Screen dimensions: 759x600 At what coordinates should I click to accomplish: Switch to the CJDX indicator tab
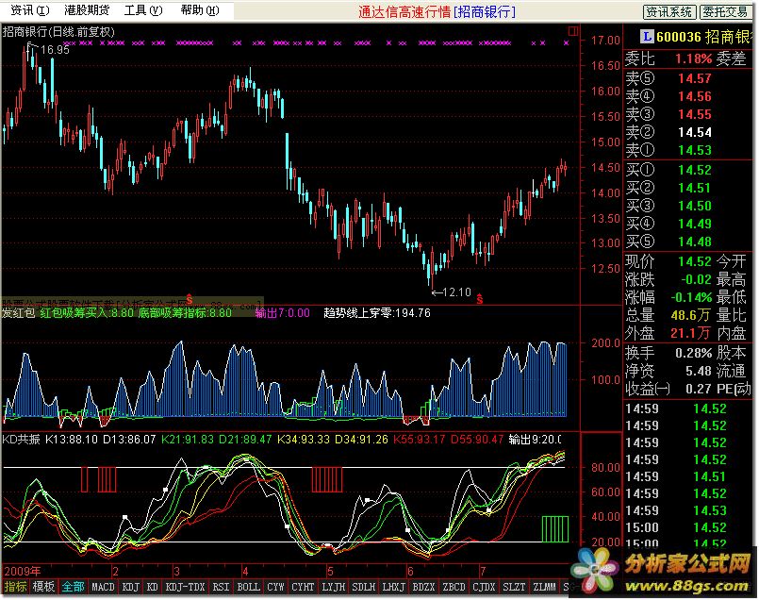484,587
